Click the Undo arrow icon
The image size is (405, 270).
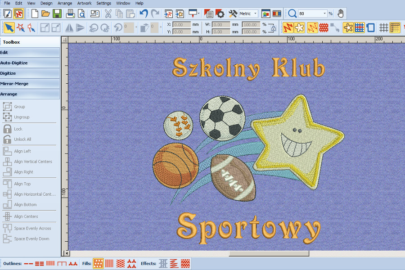coord(144,13)
